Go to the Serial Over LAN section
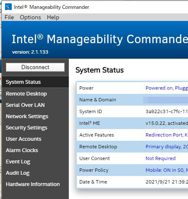Image resolution: width=188 pixels, height=199 pixels. click(25, 105)
